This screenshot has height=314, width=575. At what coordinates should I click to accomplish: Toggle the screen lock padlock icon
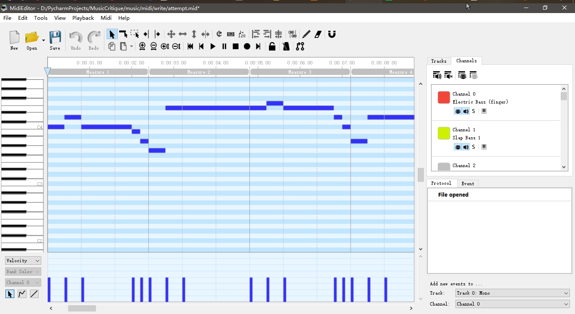[x=272, y=46]
